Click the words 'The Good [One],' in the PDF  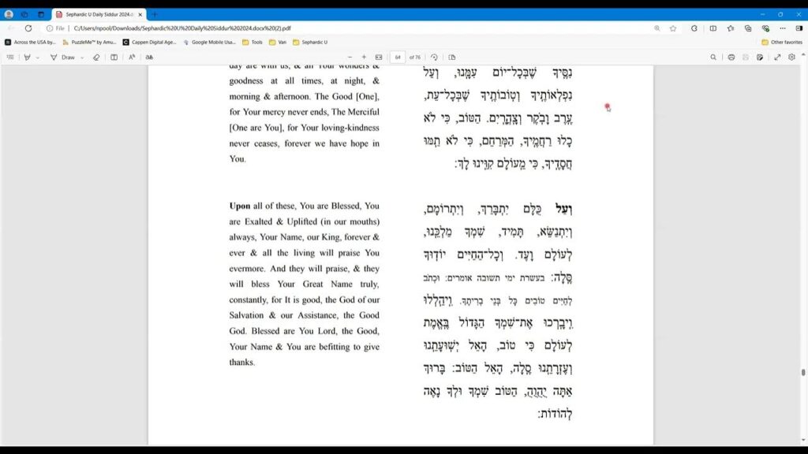pos(347,96)
